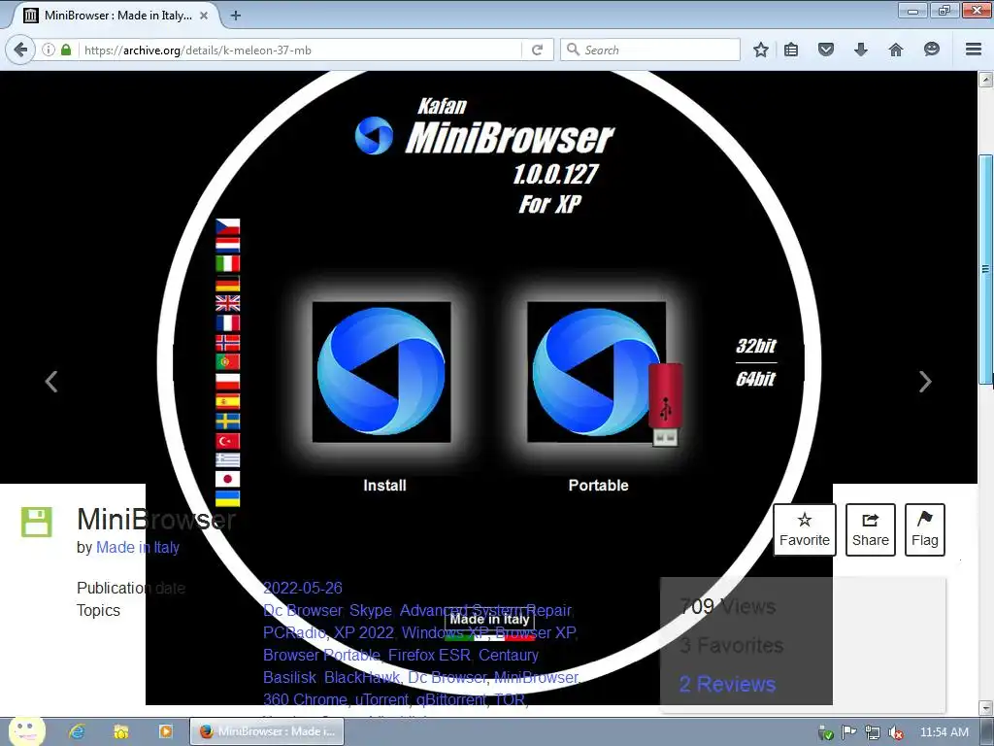This screenshot has width=994, height=746.
Task: Show bookmarks list icon in toolbar
Action: pyautogui.click(x=790, y=50)
